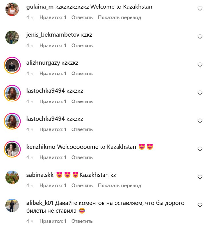The width and height of the screenshot is (207, 229).
Task: Like alizhnurgazy's comment via the heart icon
Action: [x=200, y=65]
